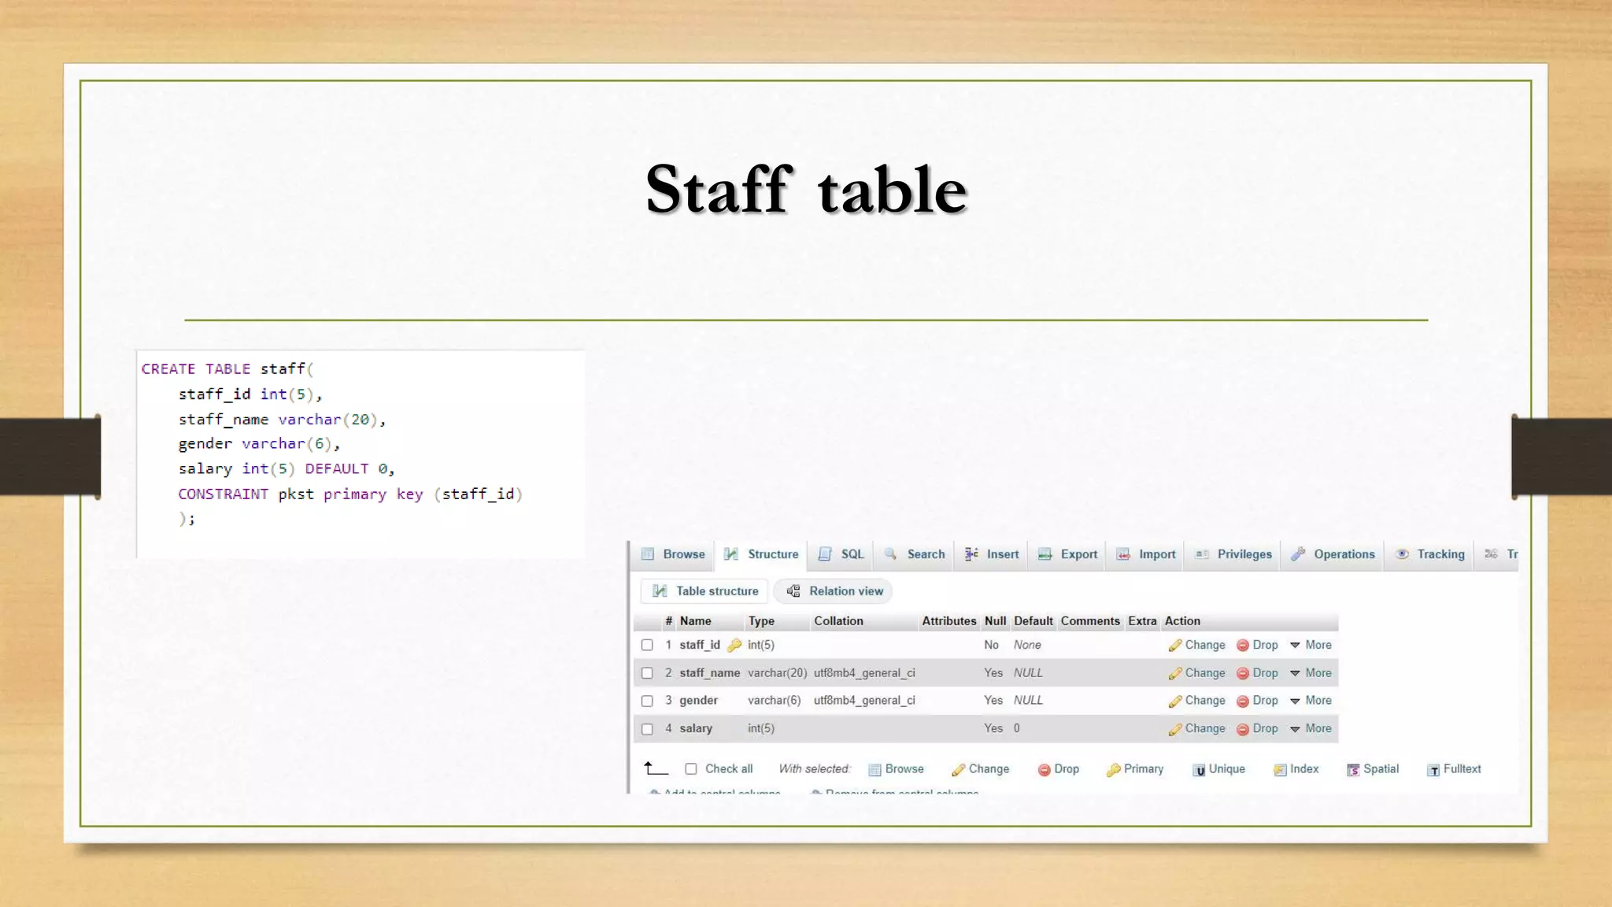Click the Change link in staff_id row
The height and width of the screenshot is (907, 1612).
(x=1205, y=645)
